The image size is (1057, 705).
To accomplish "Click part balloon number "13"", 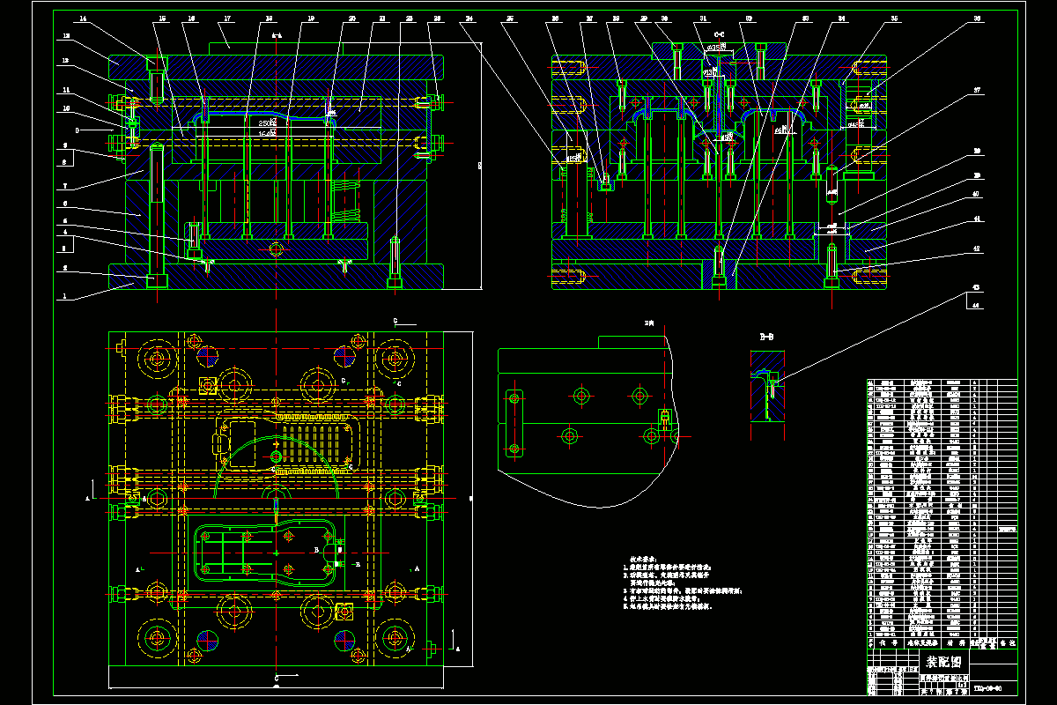I will tap(65, 36).
